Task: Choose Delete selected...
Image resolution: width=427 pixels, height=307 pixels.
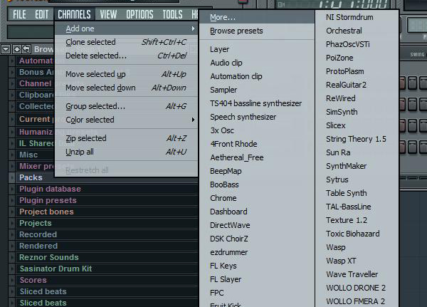Action: [x=127, y=56]
